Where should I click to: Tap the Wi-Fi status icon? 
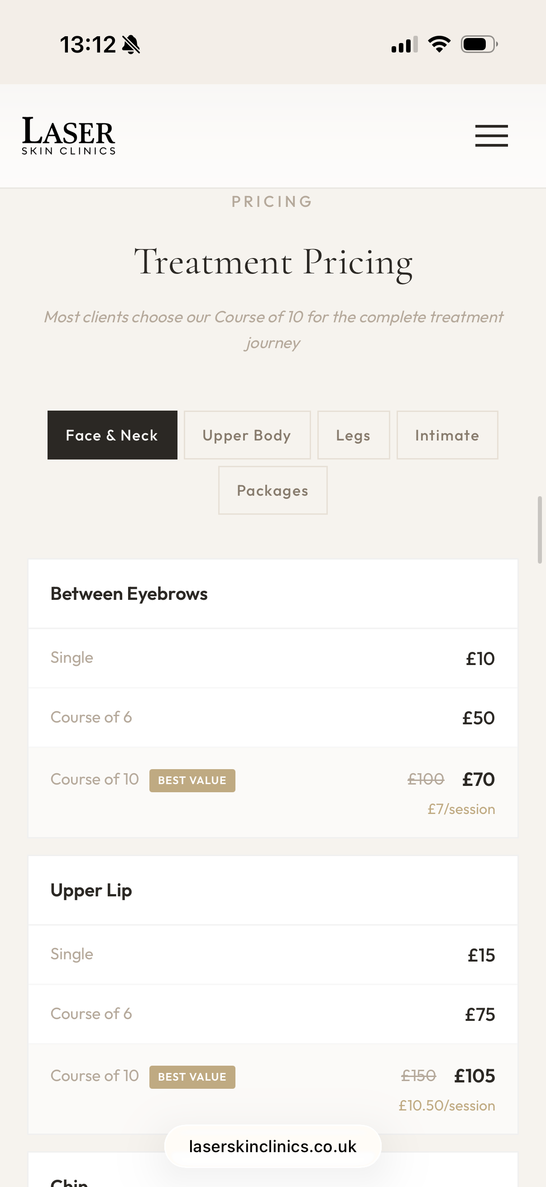point(439,44)
